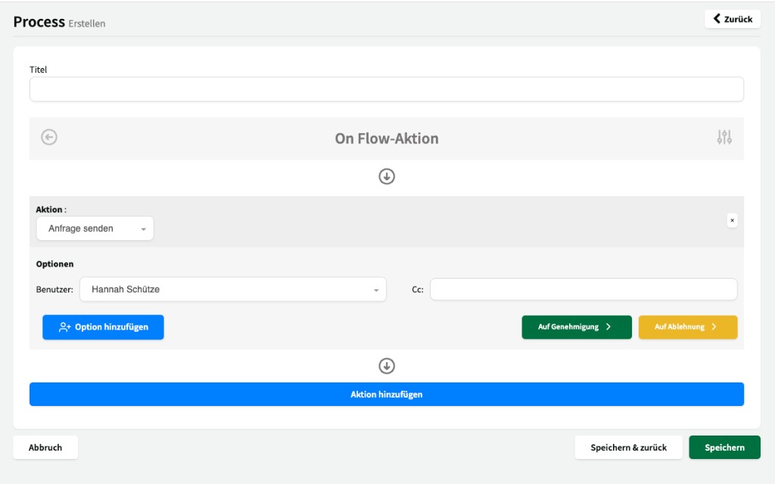This screenshot has height=484, width=775.
Task: Click the circled left arrow in flow header
Action: [x=49, y=137]
